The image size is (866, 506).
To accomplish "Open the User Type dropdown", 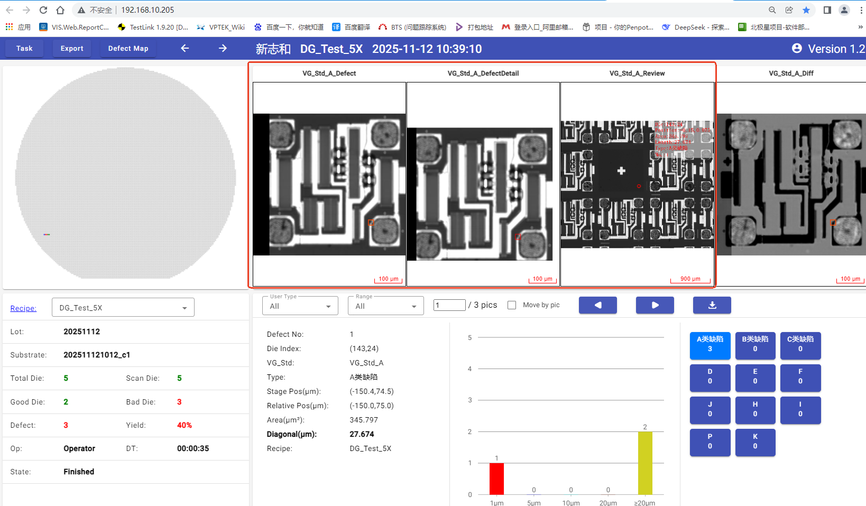I will coord(300,306).
